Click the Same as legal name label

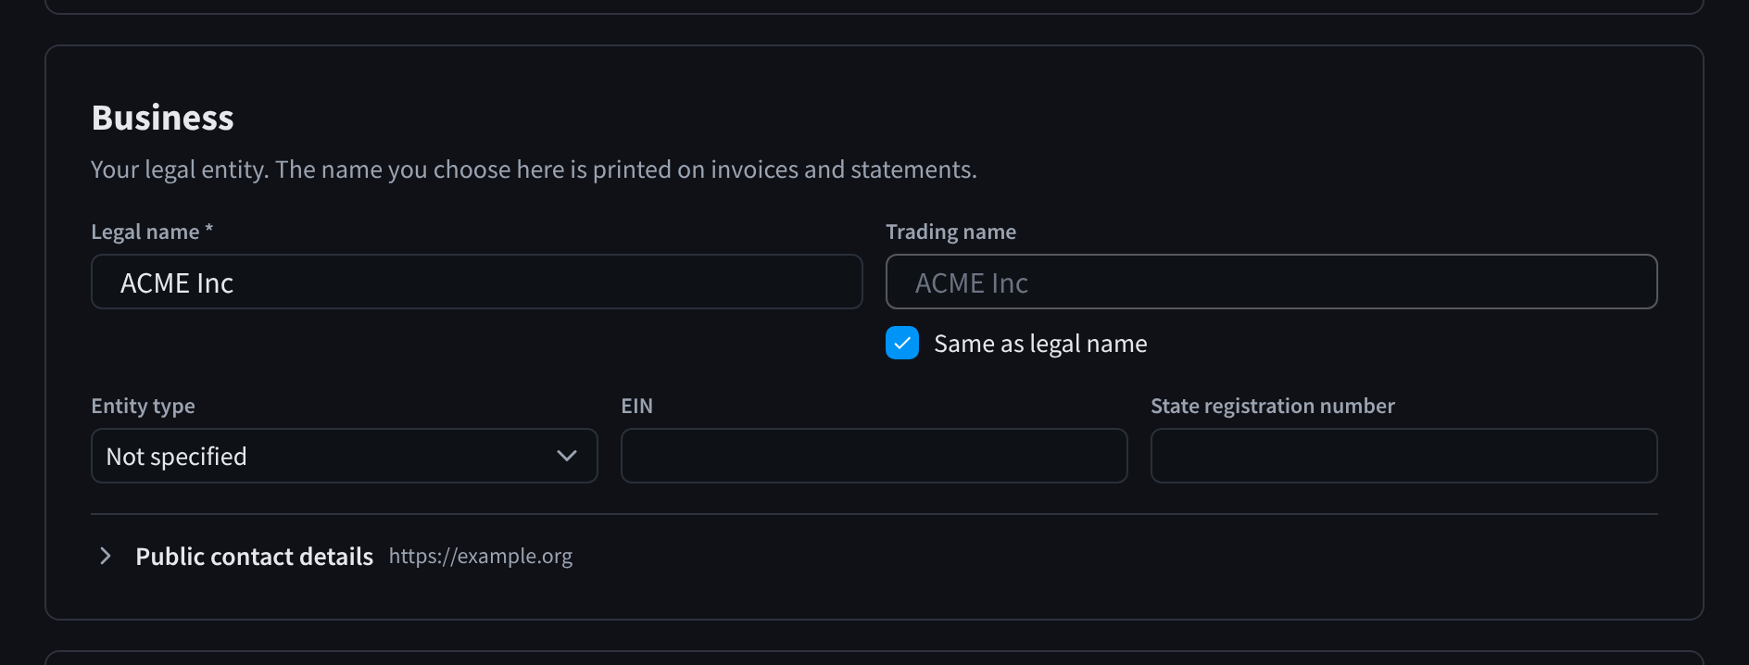[1040, 344]
